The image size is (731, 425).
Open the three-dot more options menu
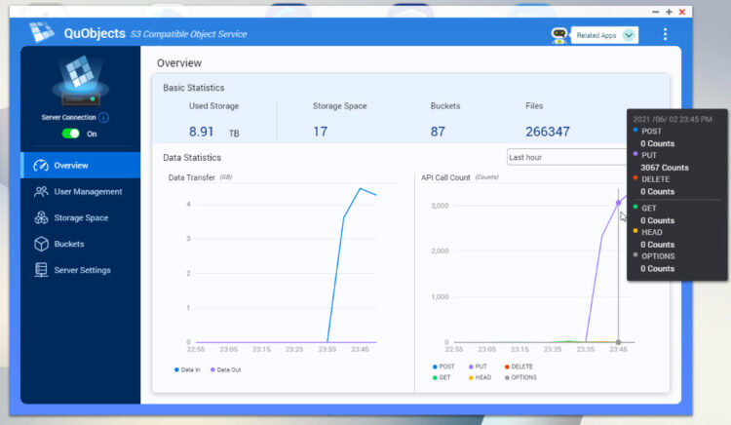(x=665, y=34)
